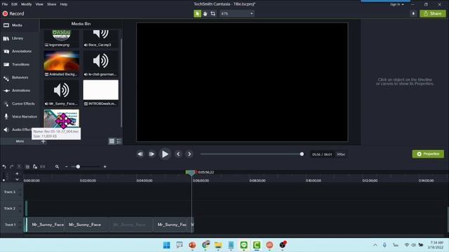
Task: Select the Mr_Sunny_Face audio in Media Bin
Action: click(61, 93)
